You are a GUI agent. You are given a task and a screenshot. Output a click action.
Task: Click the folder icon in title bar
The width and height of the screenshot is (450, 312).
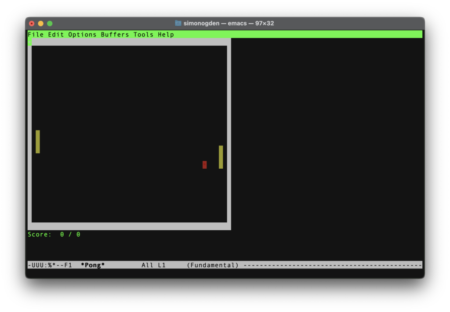click(x=178, y=23)
